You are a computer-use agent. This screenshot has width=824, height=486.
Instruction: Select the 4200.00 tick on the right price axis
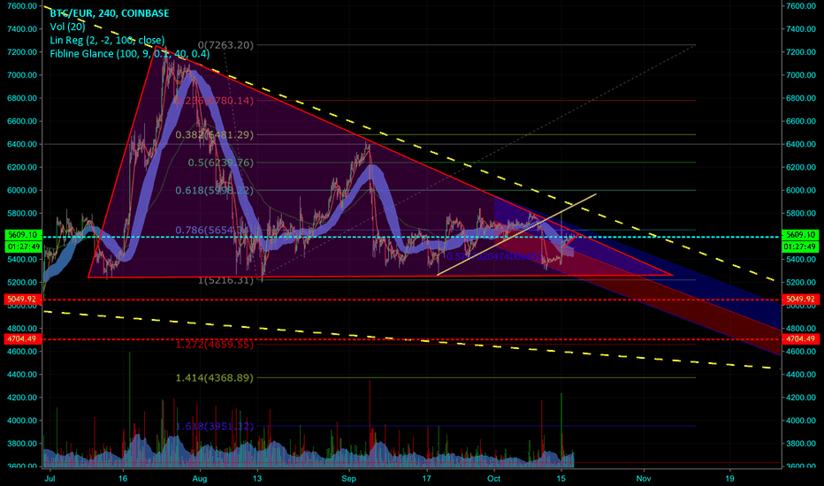tap(801, 398)
